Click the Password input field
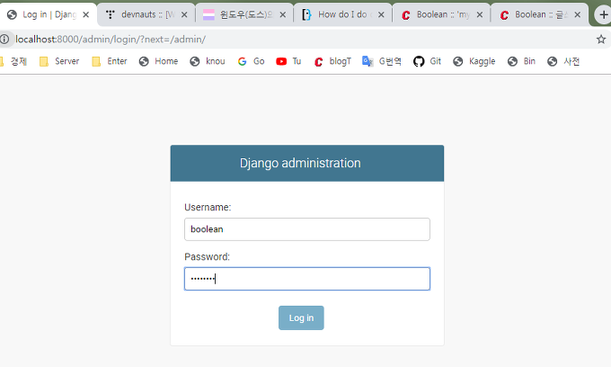Screen dimensions: 611x367 coord(307,279)
